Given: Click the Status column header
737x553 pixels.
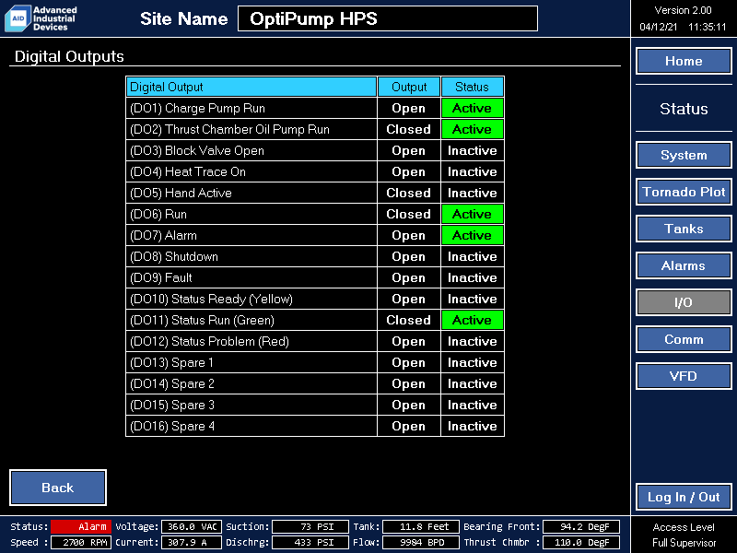Looking at the screenshot, I should pos(473,87).
